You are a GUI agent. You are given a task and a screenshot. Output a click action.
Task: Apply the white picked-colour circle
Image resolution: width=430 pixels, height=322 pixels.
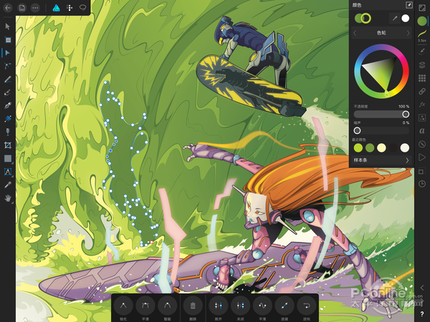pos(406,19)
